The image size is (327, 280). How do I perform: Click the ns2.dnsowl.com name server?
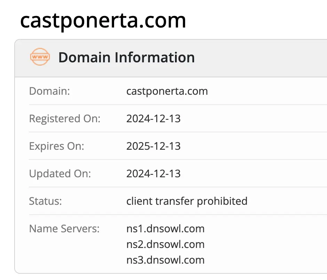coord(165,244)
